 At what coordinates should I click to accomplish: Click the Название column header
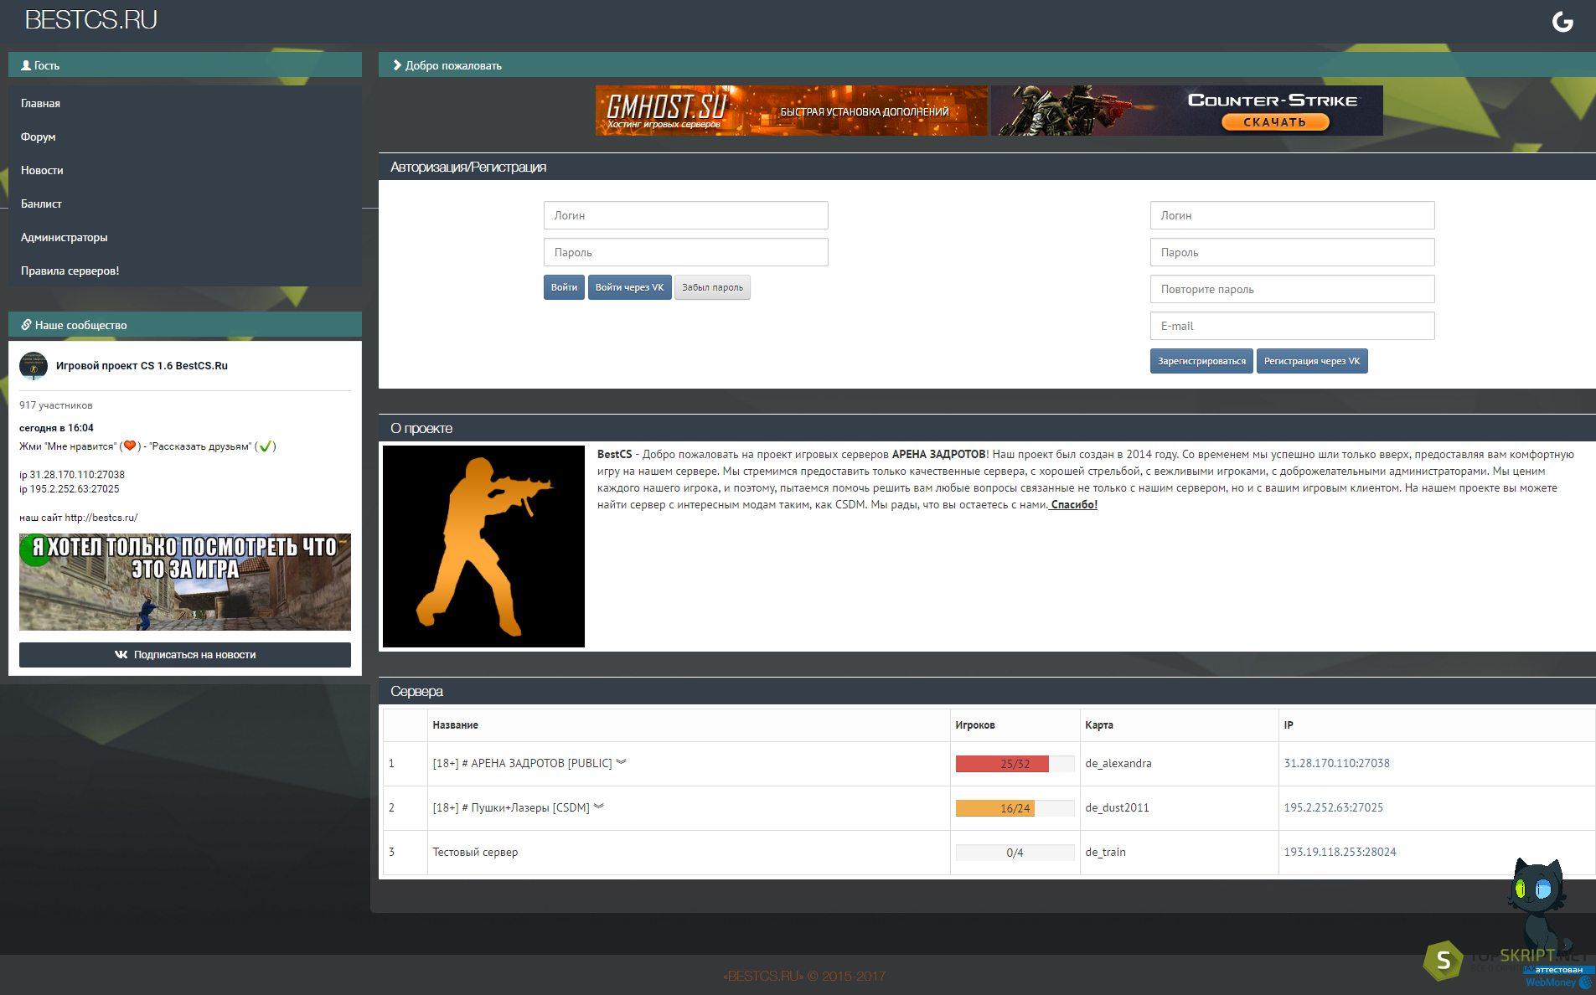(456, 725)
